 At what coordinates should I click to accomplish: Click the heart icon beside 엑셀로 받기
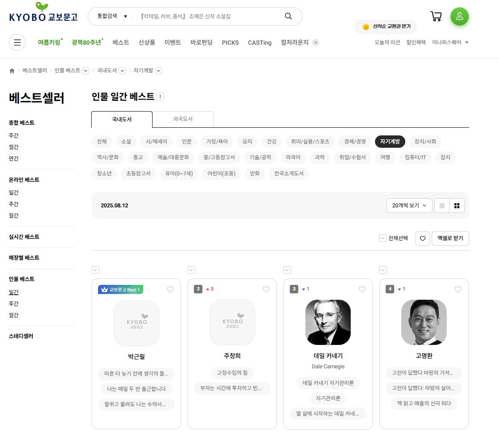pos(422,238)
